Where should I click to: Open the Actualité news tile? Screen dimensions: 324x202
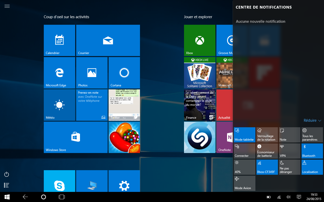pyautogui.click(x=225, y=105)
